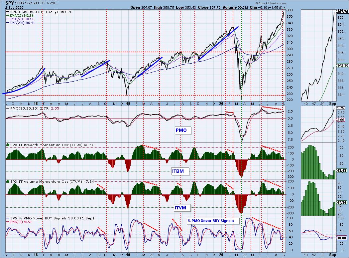The image size is (349, 258).
Task: Click the histogram icon beside the ITBM legend
Action: point(8,145)
